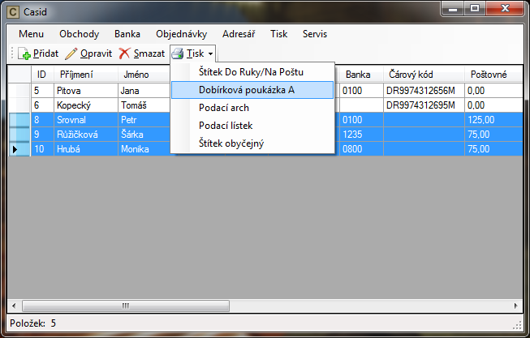The image size is (530, 338).
Task: Choose Podací arch
Action: 252,108
